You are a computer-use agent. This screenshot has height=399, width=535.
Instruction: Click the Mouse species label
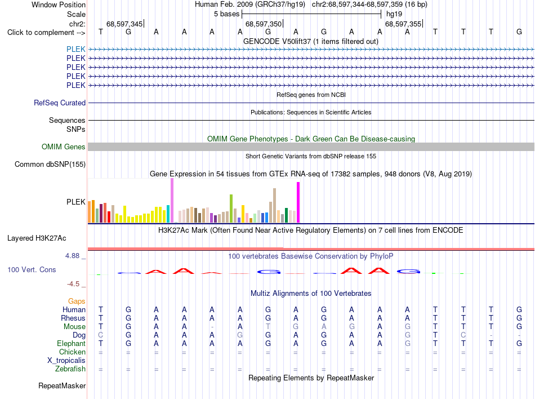pyautogui.click(x=74, y=327)
